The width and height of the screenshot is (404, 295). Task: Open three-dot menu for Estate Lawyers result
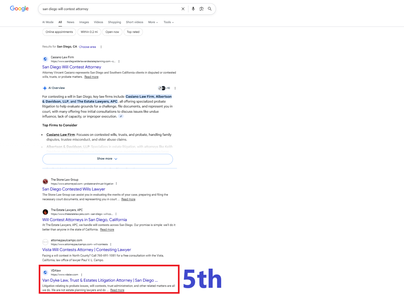pos(116,214)
